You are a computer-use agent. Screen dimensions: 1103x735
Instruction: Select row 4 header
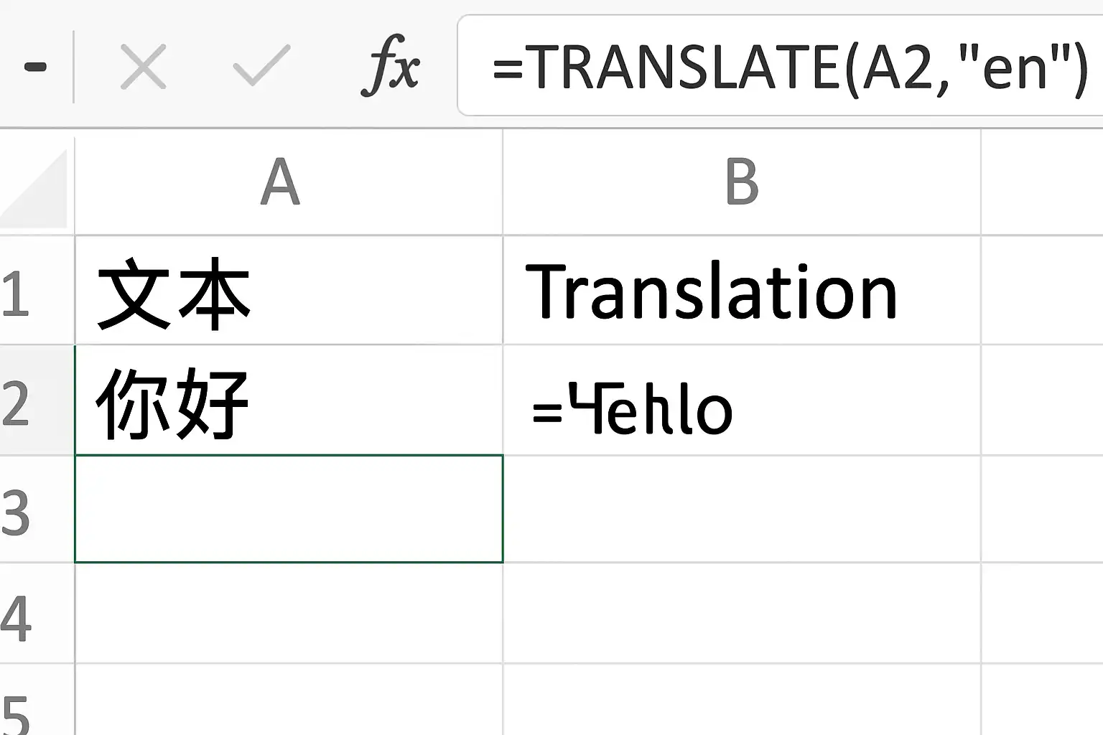37,613
